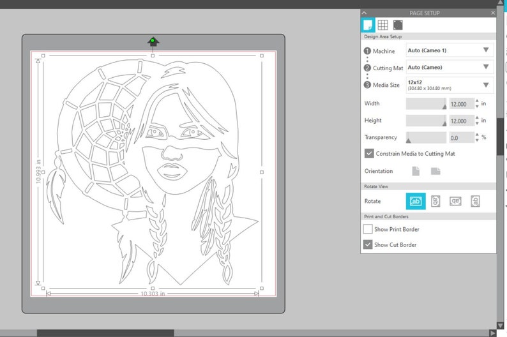Click the top-right selection handle of the design
The width and height of the screenshot is (507, 337).
(262, 56)
